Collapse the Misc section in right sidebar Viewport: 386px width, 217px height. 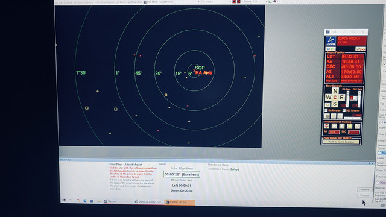(378, 183)
